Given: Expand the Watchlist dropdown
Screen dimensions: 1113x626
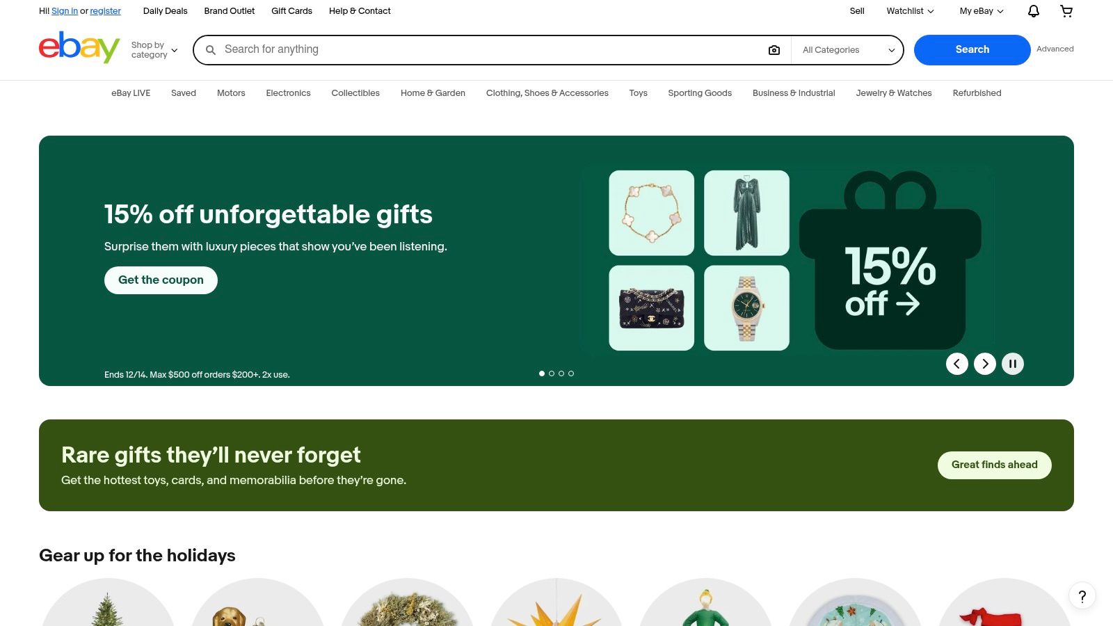Looking at the screenshot, I should 910,11.
